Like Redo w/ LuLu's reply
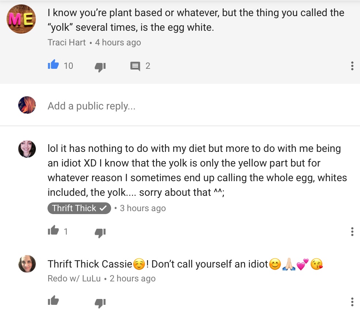This screenshot has height=318, width=360. pyautogui.click(x=53, y=301)
